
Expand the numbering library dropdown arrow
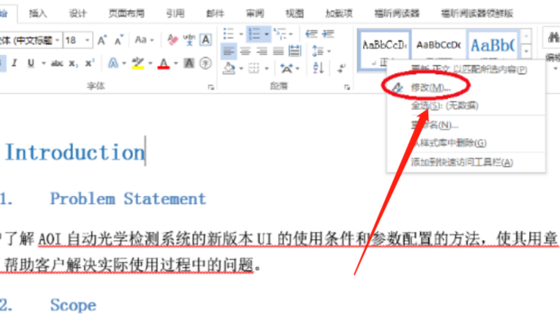266,34
